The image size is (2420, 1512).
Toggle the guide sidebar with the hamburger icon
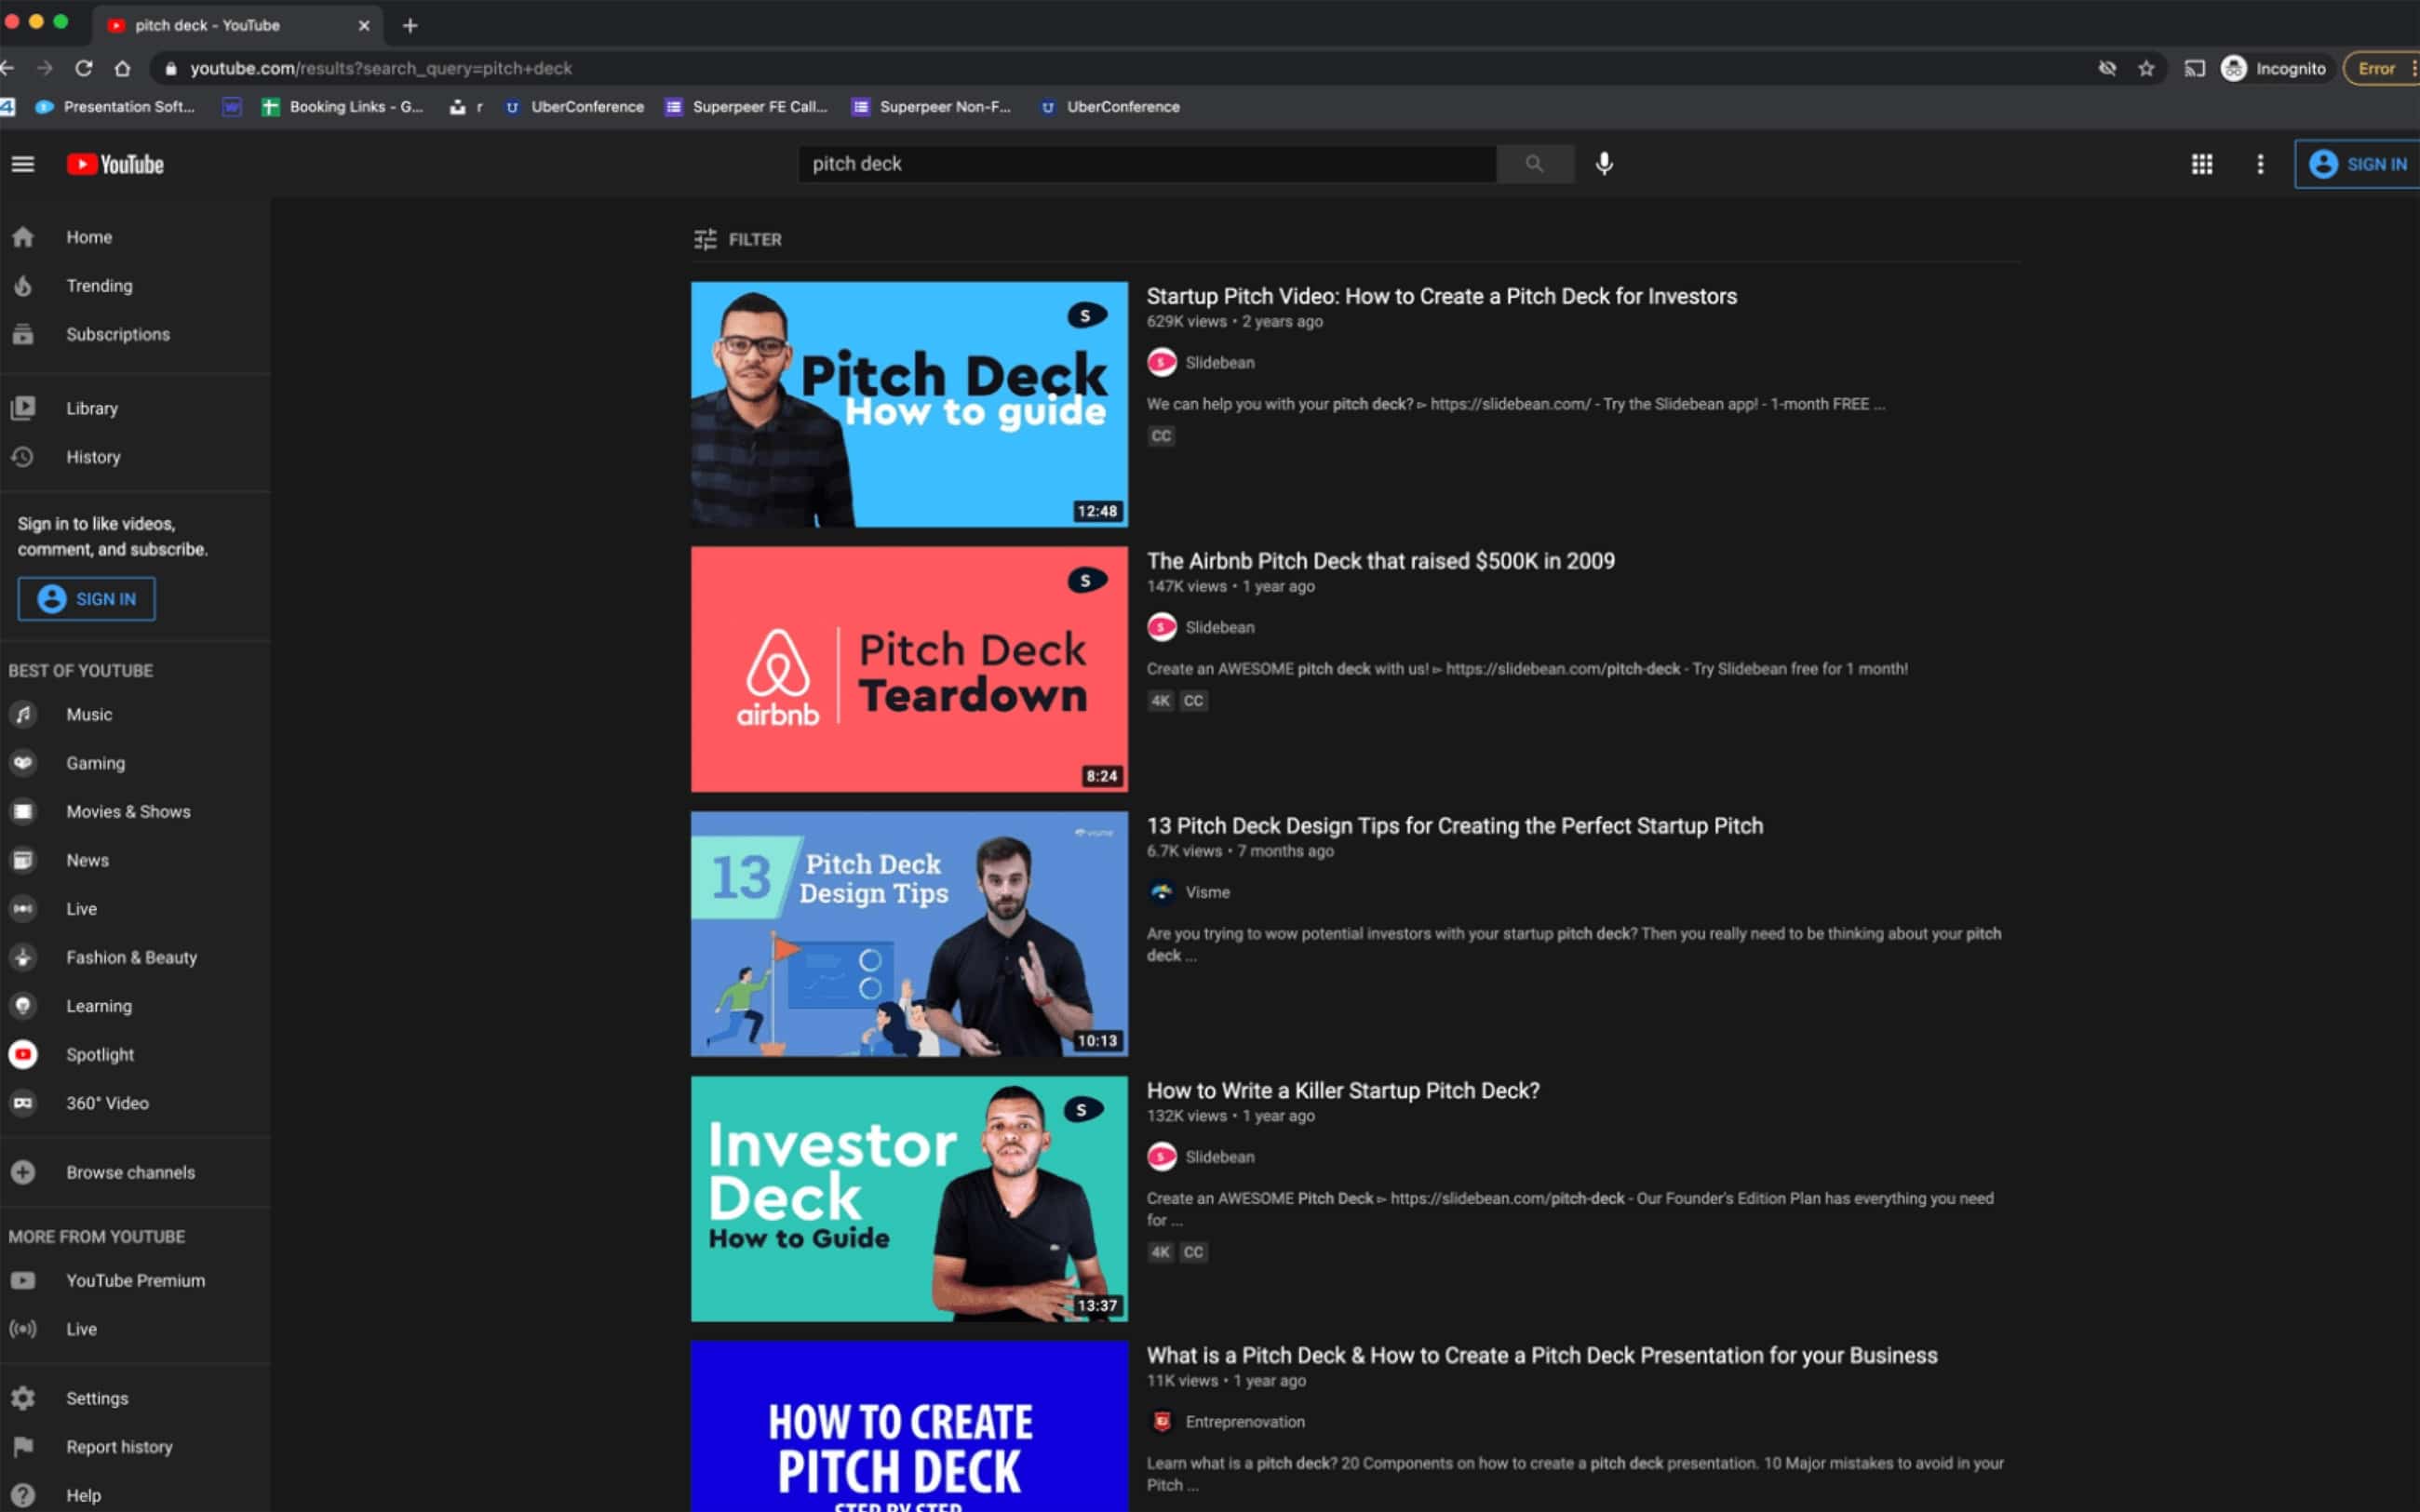pos(23,163)
